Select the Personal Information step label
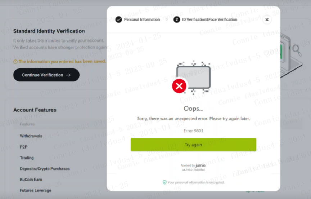 [x=142, y=19]
